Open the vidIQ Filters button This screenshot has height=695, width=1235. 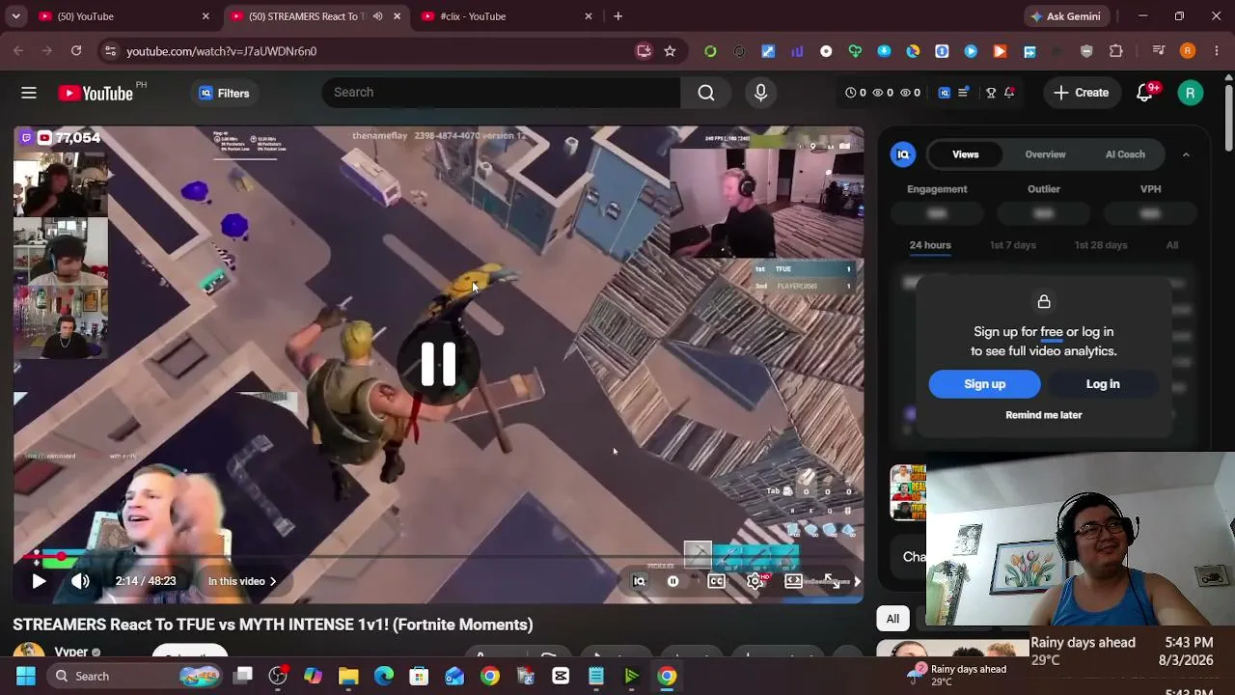tap(224, 93)
